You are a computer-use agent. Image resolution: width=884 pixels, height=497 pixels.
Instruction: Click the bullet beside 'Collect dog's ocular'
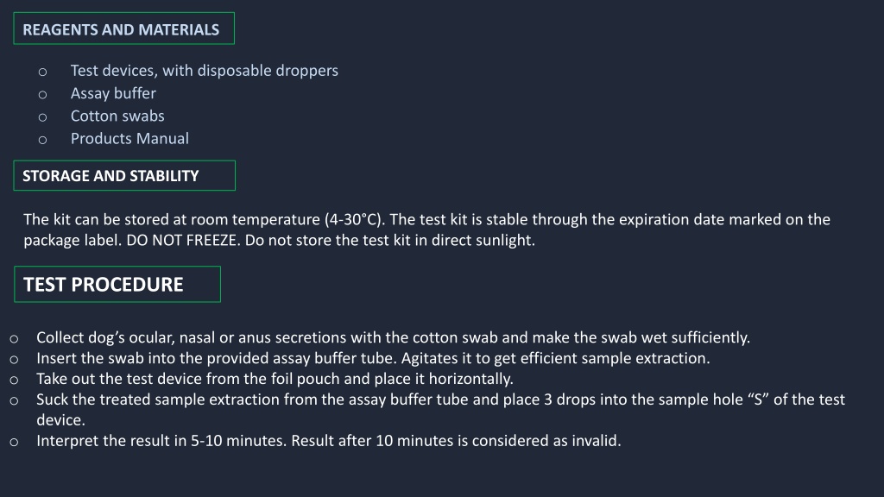pos(14,339)
